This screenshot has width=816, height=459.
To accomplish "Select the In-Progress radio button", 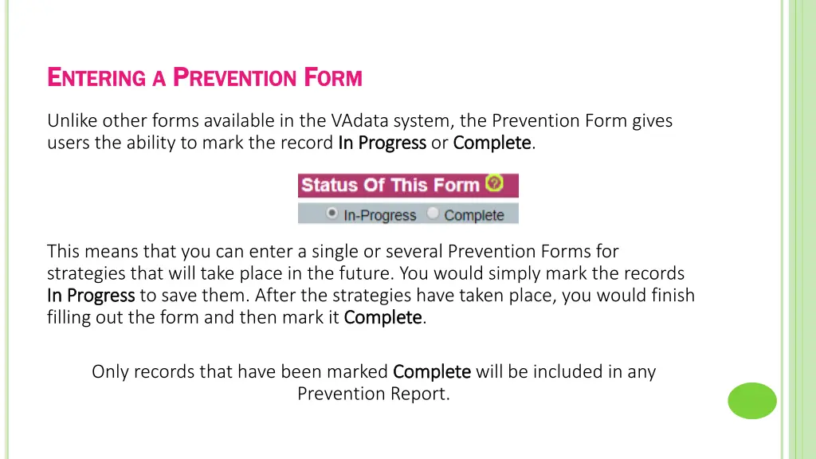I will [332, 214].
